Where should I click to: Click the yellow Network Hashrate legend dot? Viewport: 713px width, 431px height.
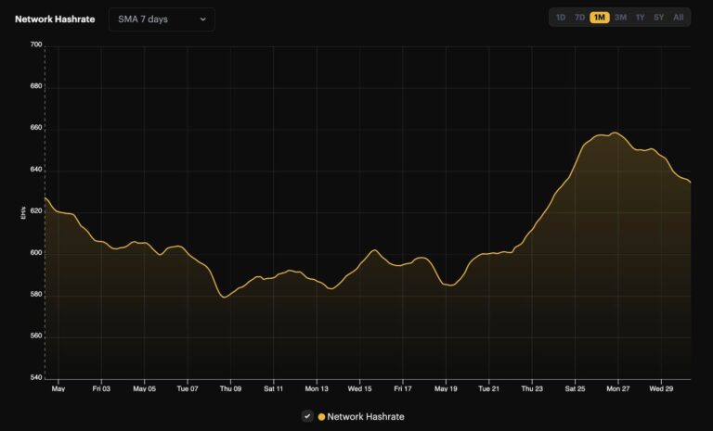pyautogui.click(x=322, y=417)
